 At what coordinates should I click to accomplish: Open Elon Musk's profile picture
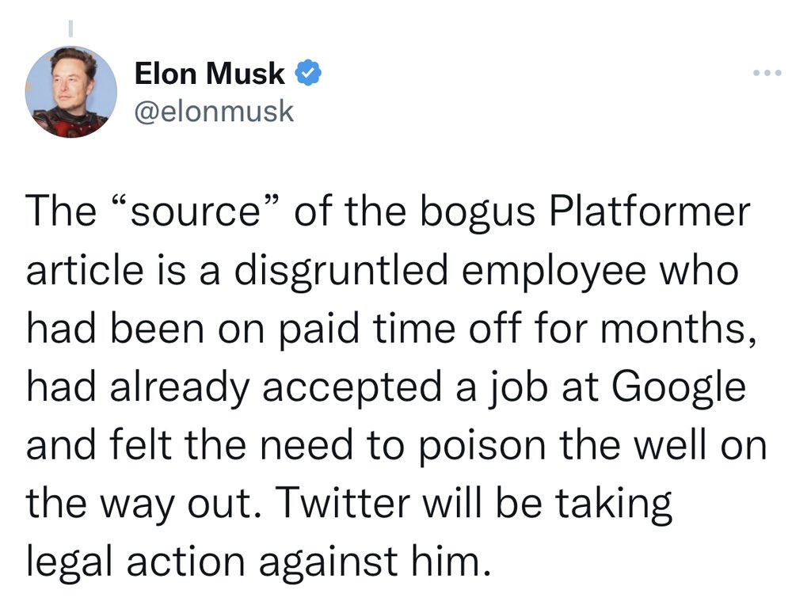[x=70, y=92]
